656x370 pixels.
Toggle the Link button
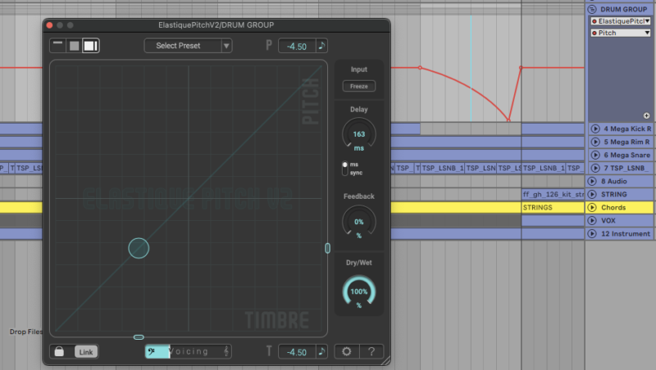[x=84, y=351]
